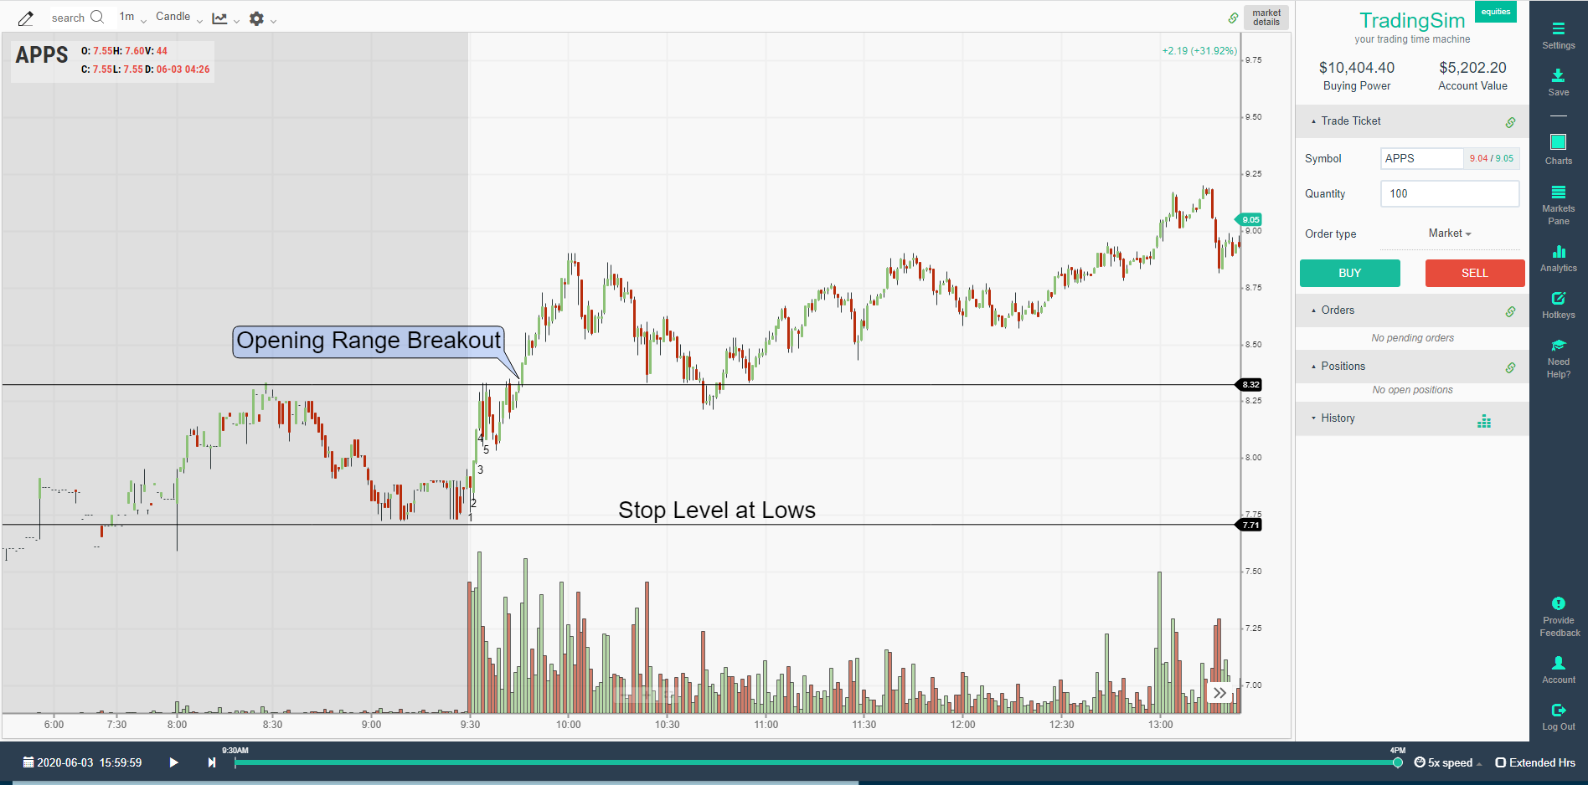Image resolution: width=1588 pixels, height=785 pixels.
Task: Click the playback timeline slider handle
Action: 1397,762
